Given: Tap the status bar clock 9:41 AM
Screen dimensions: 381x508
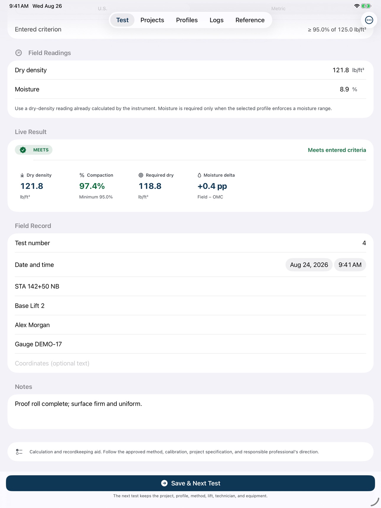Looking at the screenshot, I should tap(19, 6).
